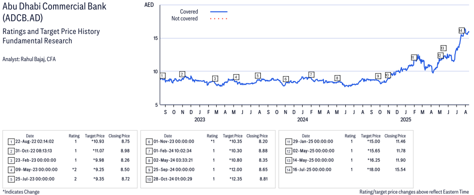Select the date '02-May-25 00:00:00'
Image resolution: width=474 pixels, height=195 pixels.
(314, 151)
